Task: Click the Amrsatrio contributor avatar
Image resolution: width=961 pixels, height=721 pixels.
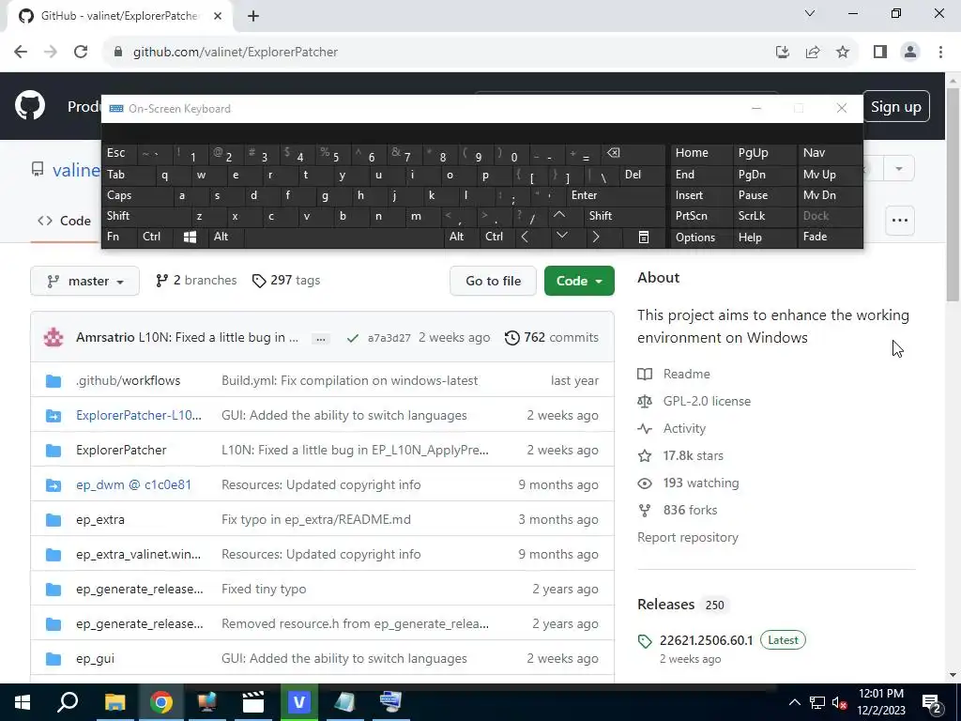Action: pyautogui.click(x=53, y=337)
